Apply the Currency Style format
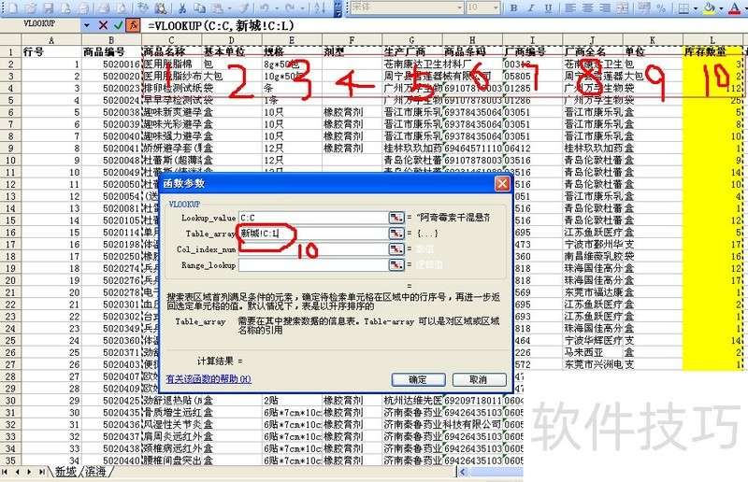The width and height of the screenshot is (748, 482). point(644,8)
